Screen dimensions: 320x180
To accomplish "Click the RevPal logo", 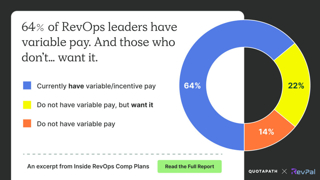I will 303,171.
